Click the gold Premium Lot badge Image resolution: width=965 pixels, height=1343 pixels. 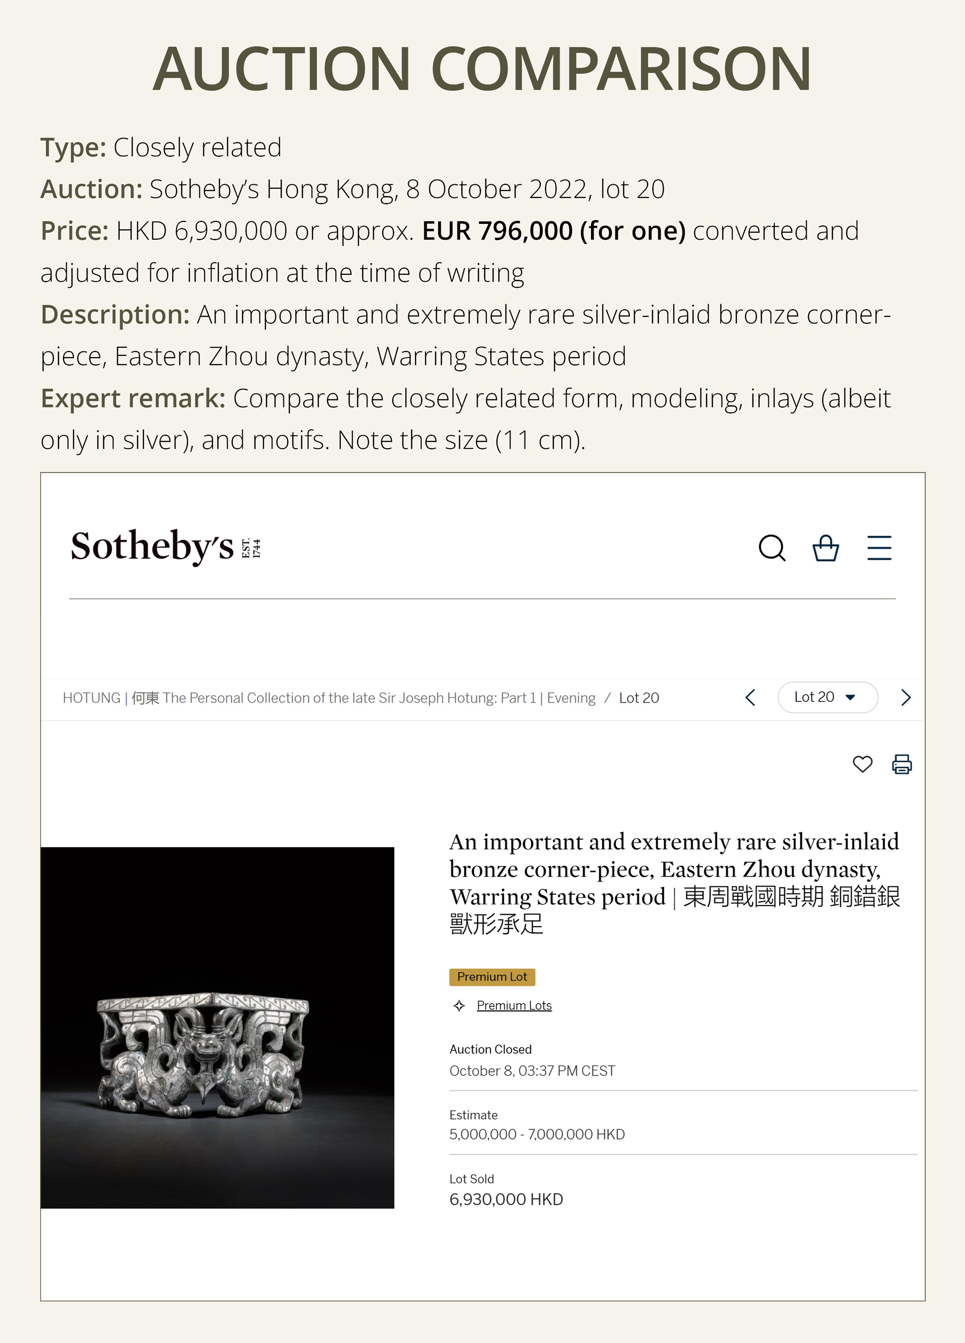492,977
